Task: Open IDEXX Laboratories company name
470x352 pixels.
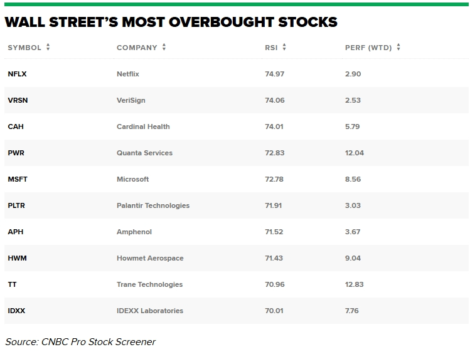Action: coord(150,311)
